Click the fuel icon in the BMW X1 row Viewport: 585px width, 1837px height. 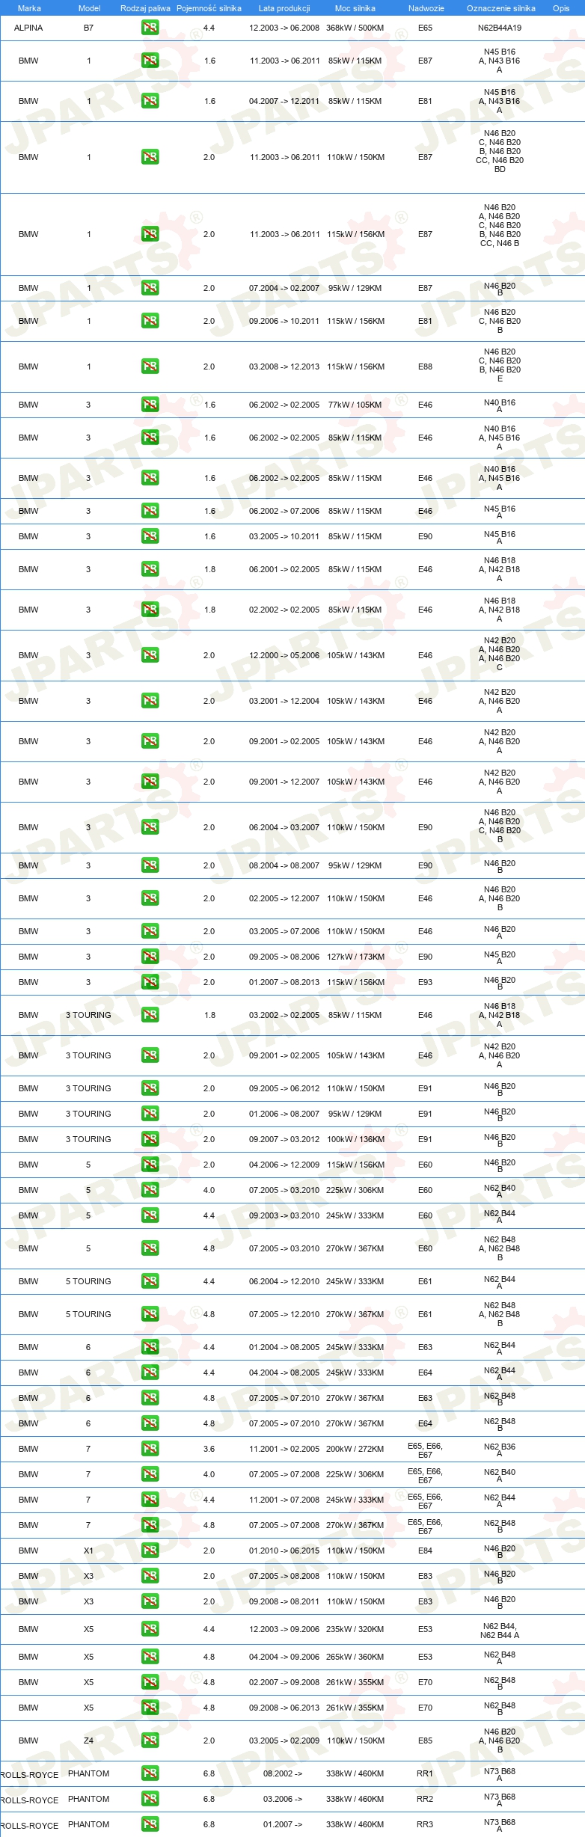(x=150, y=1551)
